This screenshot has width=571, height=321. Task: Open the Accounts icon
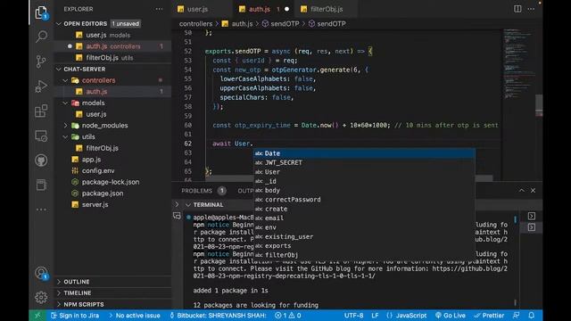(41, 273)
